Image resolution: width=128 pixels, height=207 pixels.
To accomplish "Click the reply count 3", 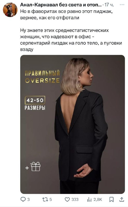I will click(29, 199).
